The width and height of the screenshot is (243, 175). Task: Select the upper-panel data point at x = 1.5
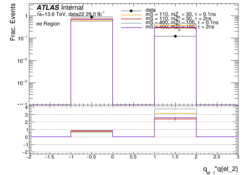(x=175, y=36)
